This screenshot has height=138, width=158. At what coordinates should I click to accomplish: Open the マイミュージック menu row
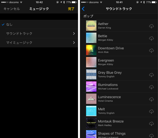(x=39, y=42)
